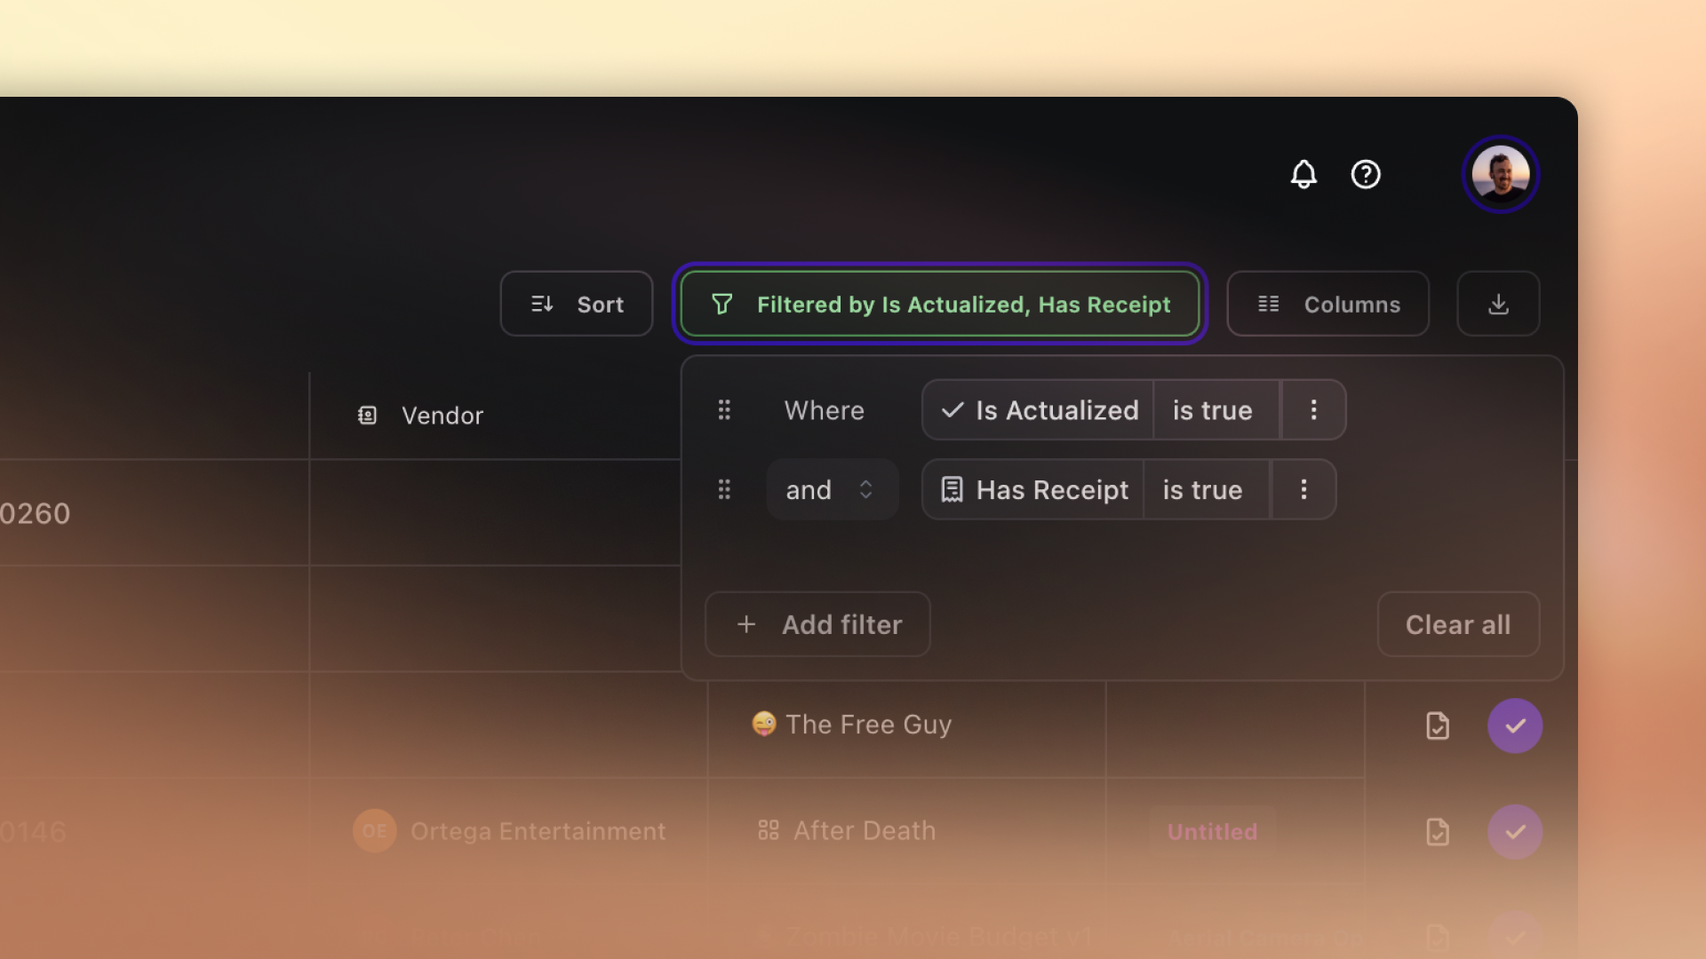1706x959 pixels.
Task: Open the profile avatar picture
Action: tap(1501, 174)
